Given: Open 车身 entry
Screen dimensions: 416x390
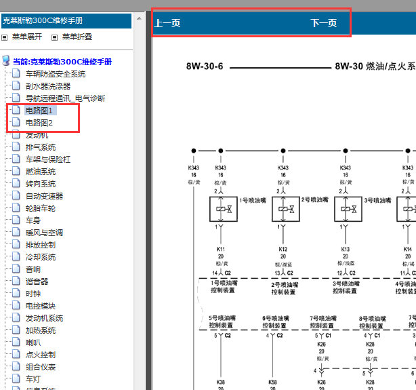Looking at the screenshot, I should point(33,220).
